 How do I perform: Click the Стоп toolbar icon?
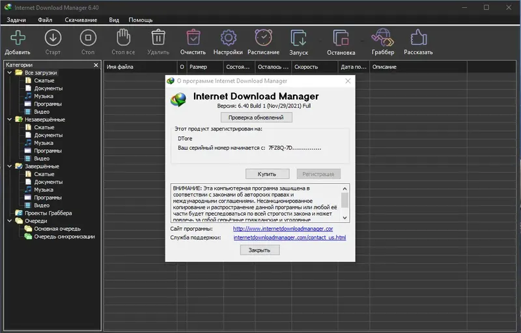(x=88, y=38)
